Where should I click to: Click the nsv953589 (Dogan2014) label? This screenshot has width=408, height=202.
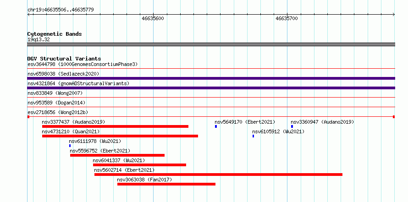pos(56,103)
